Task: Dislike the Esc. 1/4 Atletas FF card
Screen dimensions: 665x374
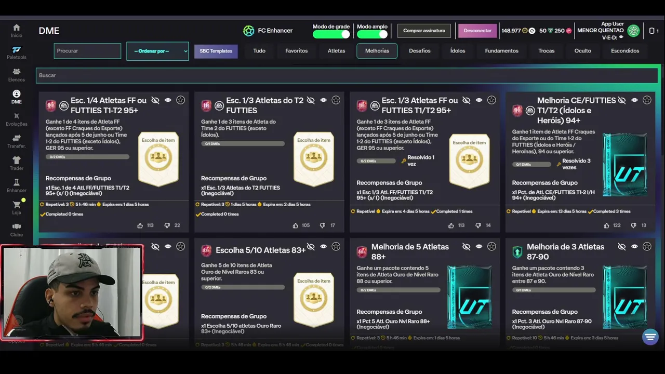Action: 167,225
